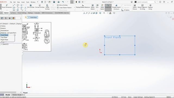This screenshot has height=98, width=174.
Task: Click the New document icon
Action: (45, 2)
